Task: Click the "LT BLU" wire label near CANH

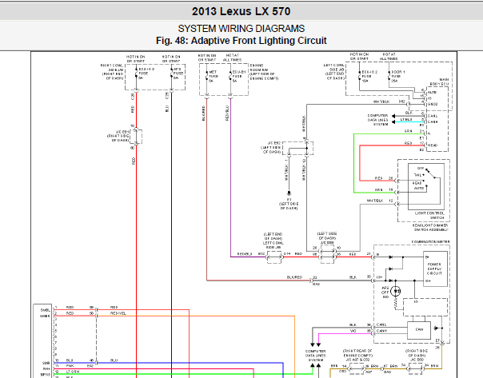Action: coord(406,119)
